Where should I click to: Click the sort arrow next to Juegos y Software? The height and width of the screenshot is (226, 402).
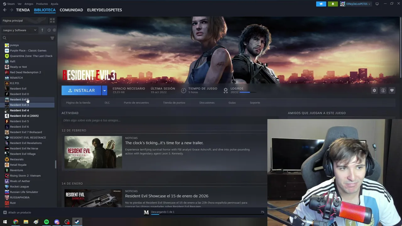pos(42,30)
